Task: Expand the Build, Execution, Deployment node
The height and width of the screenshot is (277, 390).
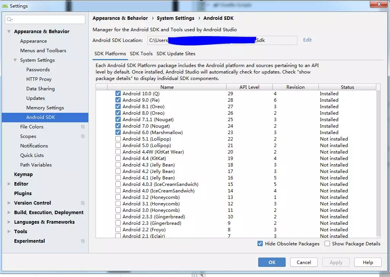Action: coord(9,213)
